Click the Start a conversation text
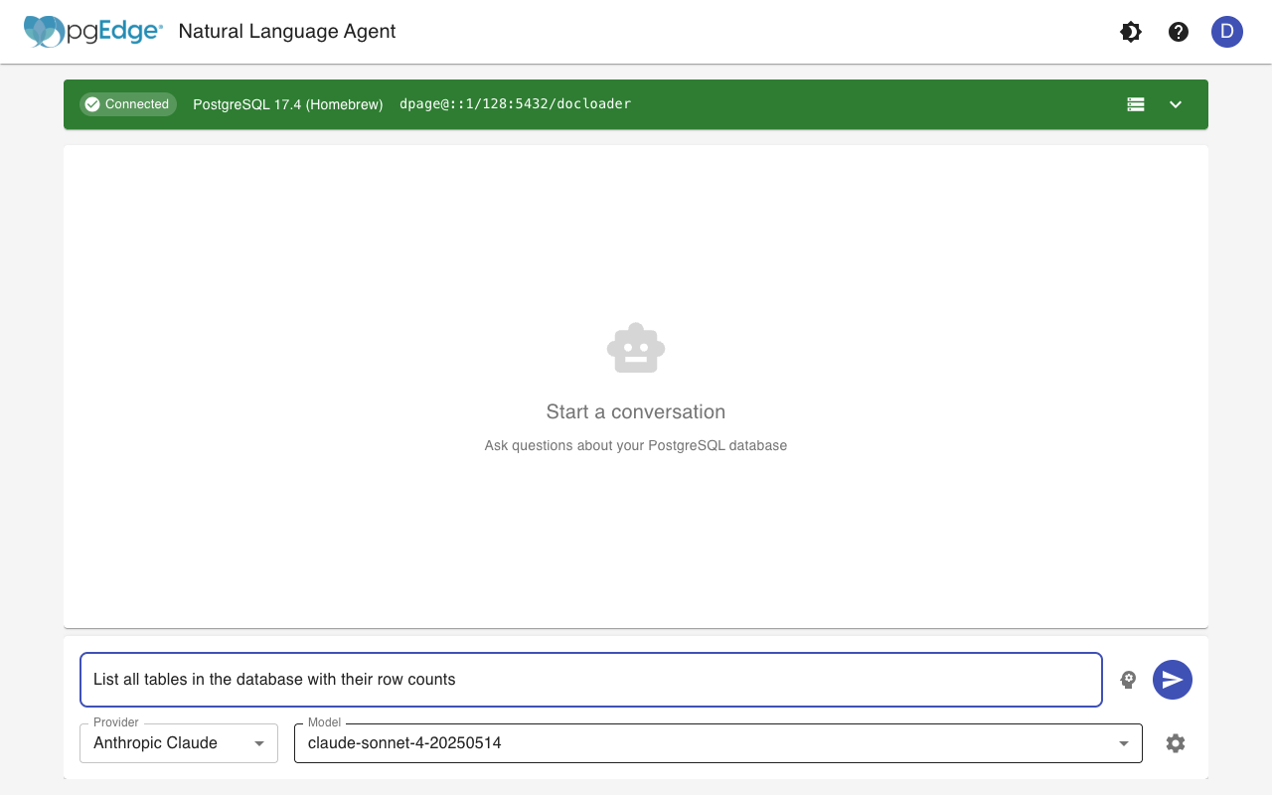Screen dimensions: 1272x795 (635, 411)
